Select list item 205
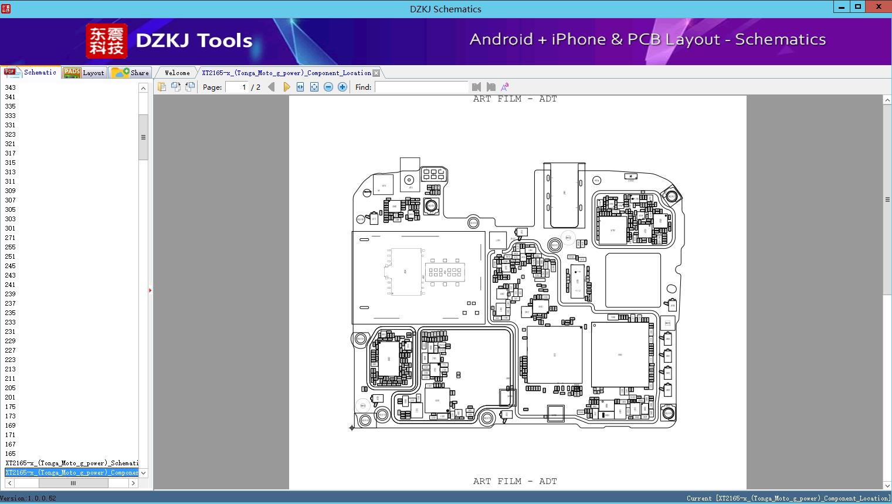 pyautogui.click(x=10, y=388)
